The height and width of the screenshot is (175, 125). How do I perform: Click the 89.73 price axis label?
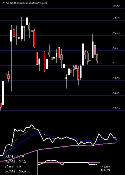[x=116, y=33]
